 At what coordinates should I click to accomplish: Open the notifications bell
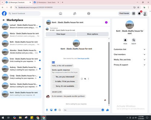pyautogui.click(x=139, y=13)
